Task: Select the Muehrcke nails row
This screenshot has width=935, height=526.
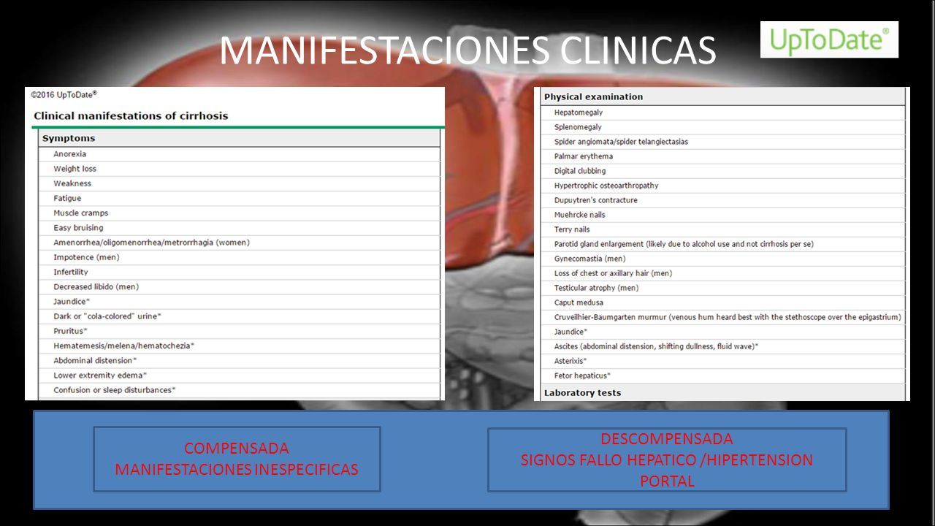Action: (x=723, y=215)
